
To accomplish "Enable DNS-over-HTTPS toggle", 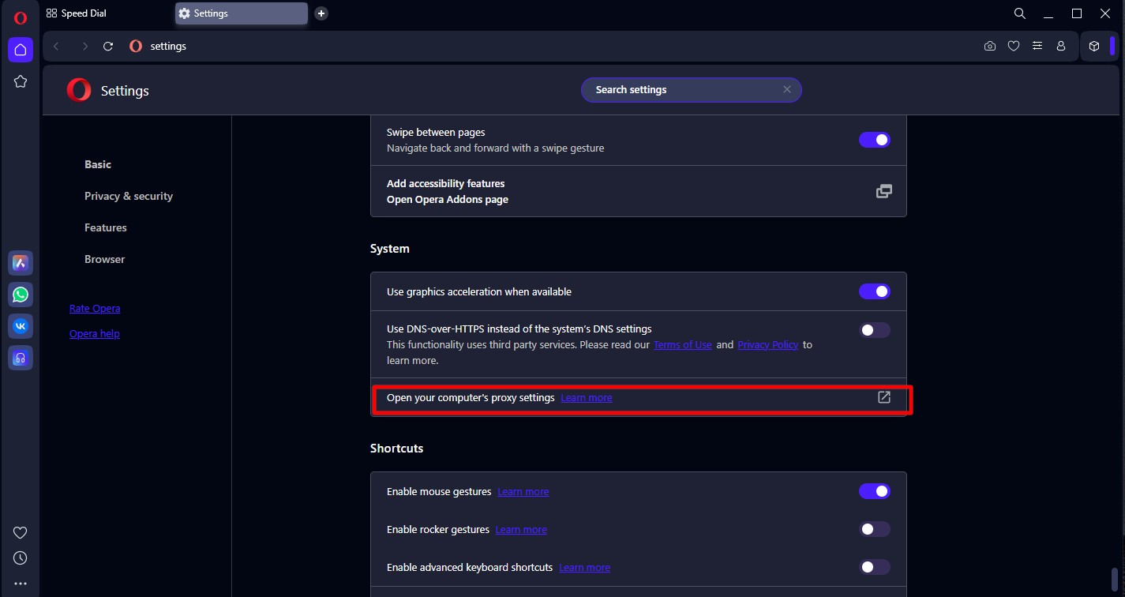I will coord(874,330).
